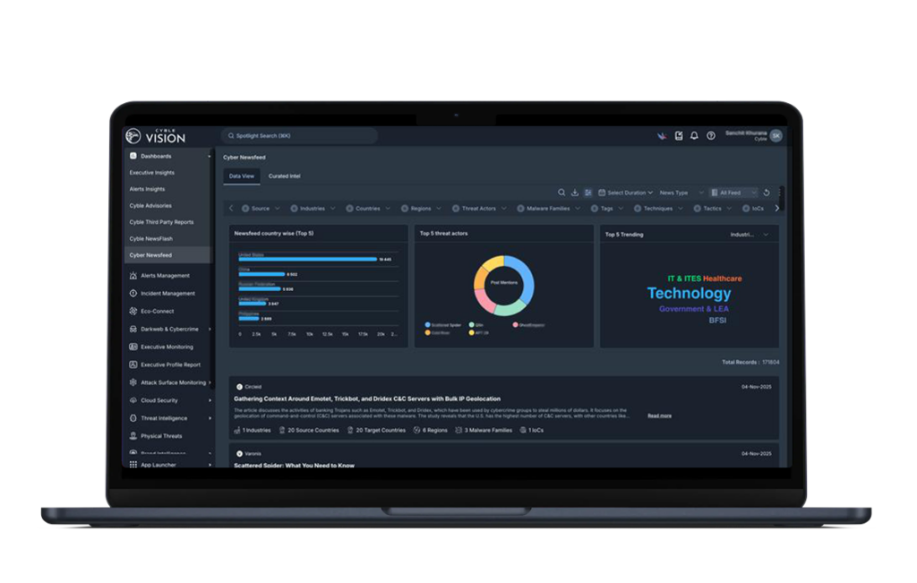Click the calendar icon of Select Duration

click(601, 193)
